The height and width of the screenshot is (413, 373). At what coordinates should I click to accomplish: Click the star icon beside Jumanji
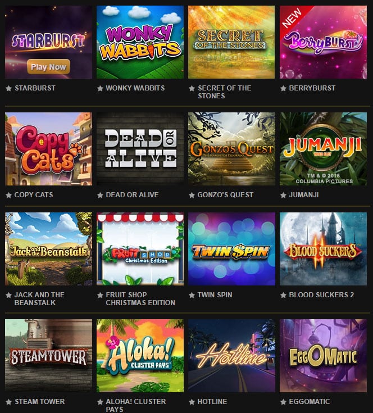283,195
